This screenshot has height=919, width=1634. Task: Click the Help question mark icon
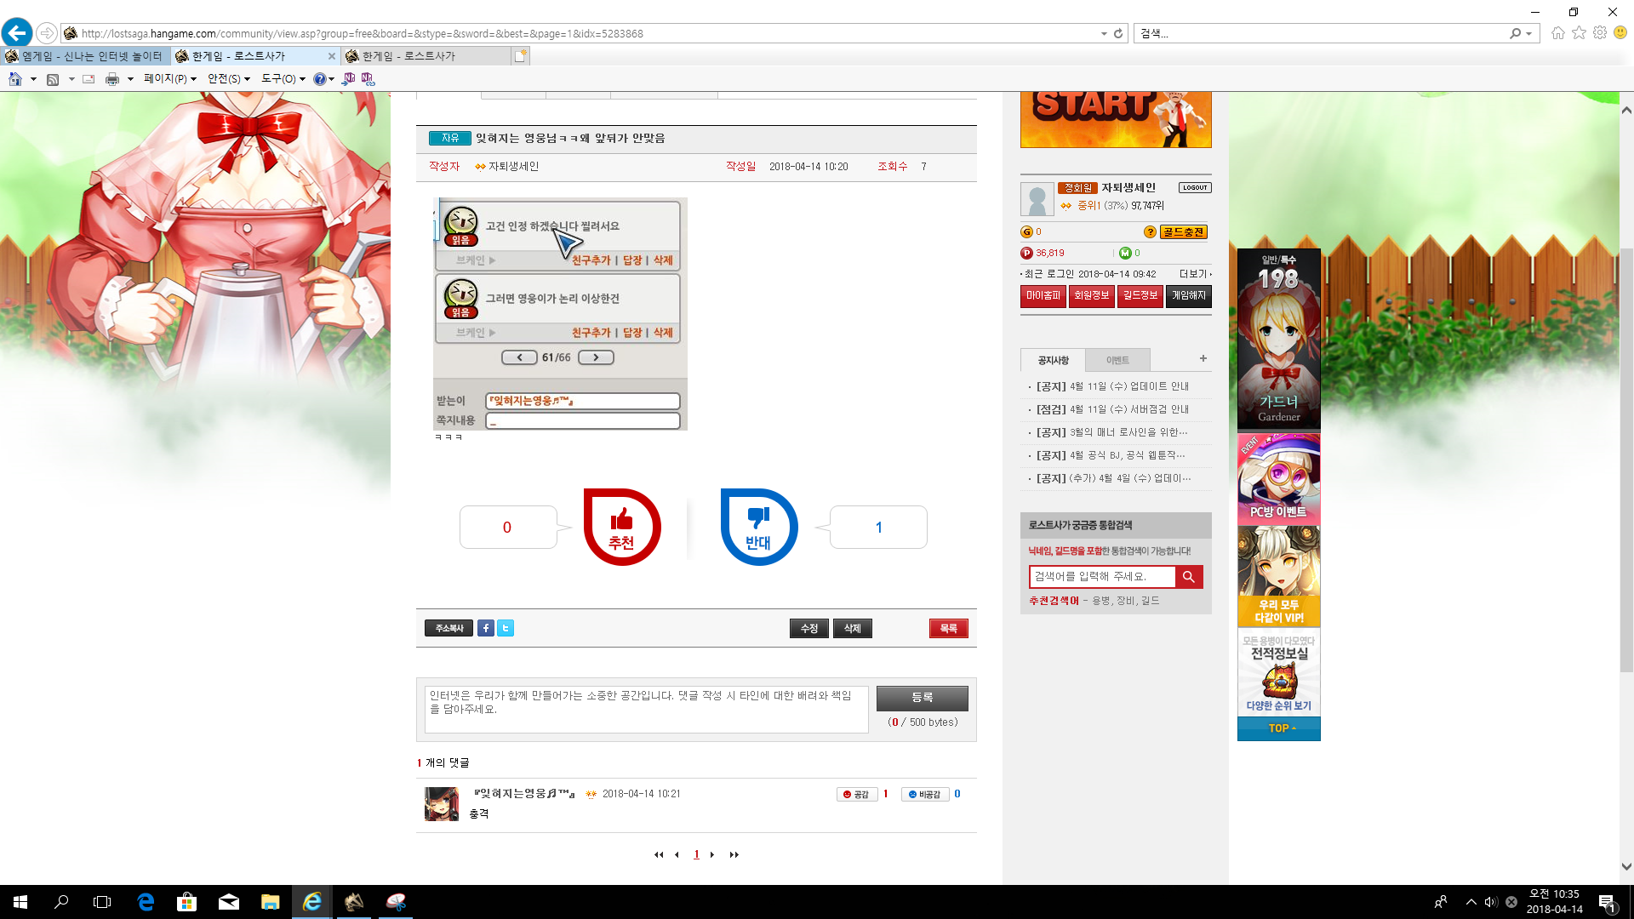coord(319,79)
